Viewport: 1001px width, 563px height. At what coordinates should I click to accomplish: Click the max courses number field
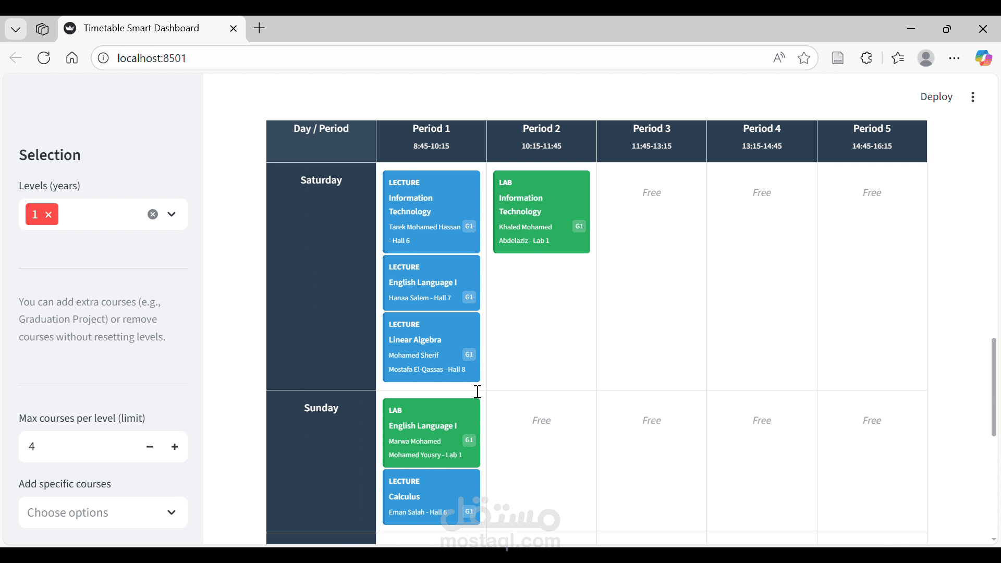[x=78, y=447]
